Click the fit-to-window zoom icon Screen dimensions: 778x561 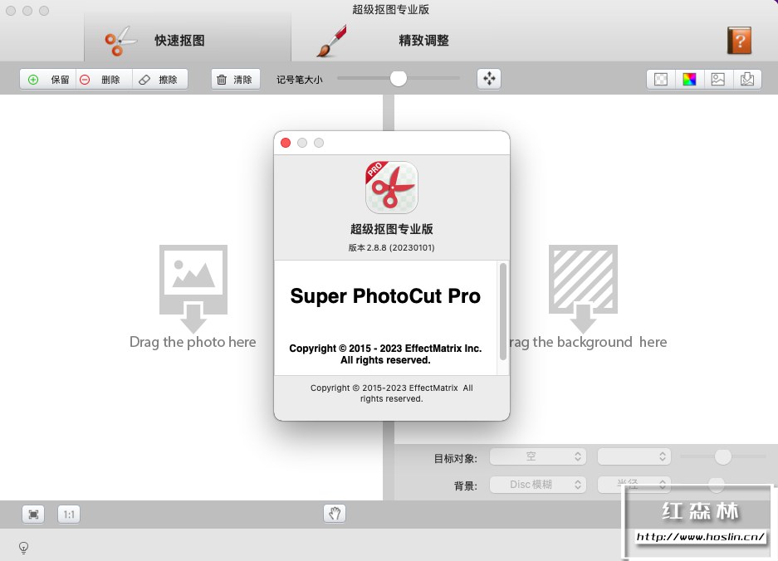click(33, 515)
